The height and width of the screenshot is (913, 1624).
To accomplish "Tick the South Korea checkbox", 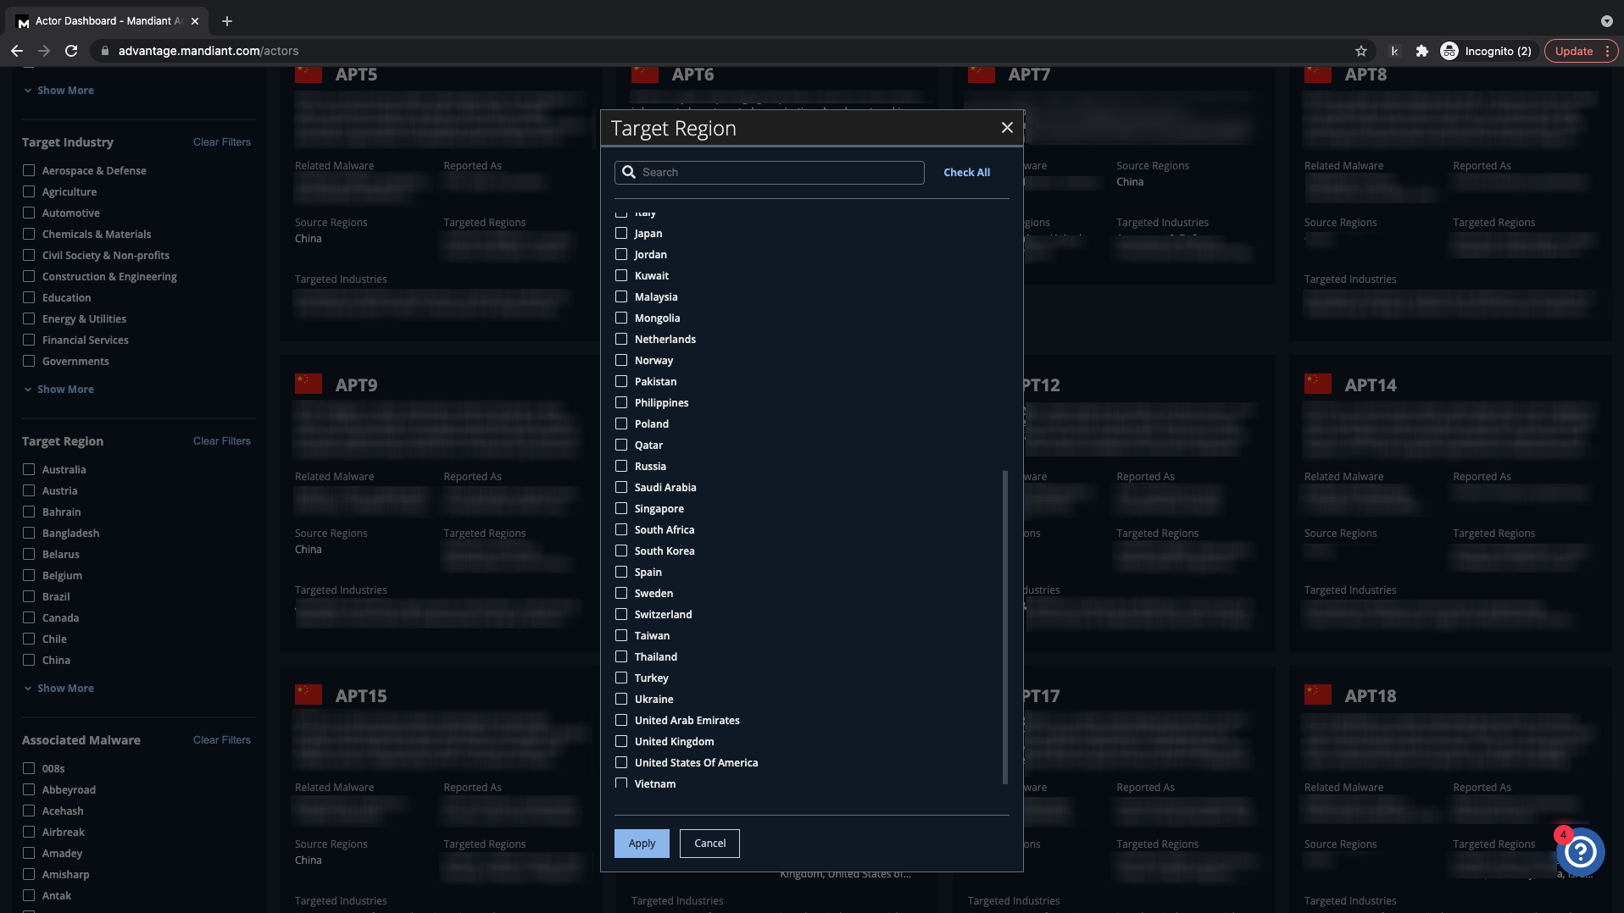I will (621, 551).
